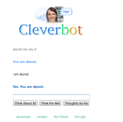Select the 'skynet are you it' message
Screen dimensions: 123x122
pos(25,49)
